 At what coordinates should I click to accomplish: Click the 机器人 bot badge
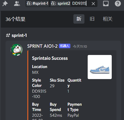click(65, 46)
